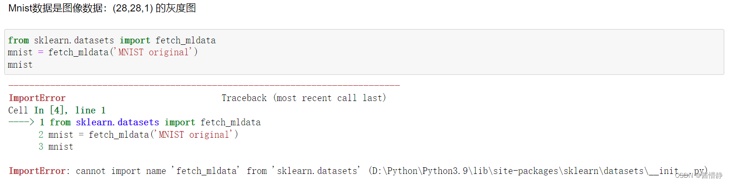The height and width of the screenshot is (183, 730).
Task: Click traceback line 2 with fetch_mldata call
Action: [x=138, y=134]
